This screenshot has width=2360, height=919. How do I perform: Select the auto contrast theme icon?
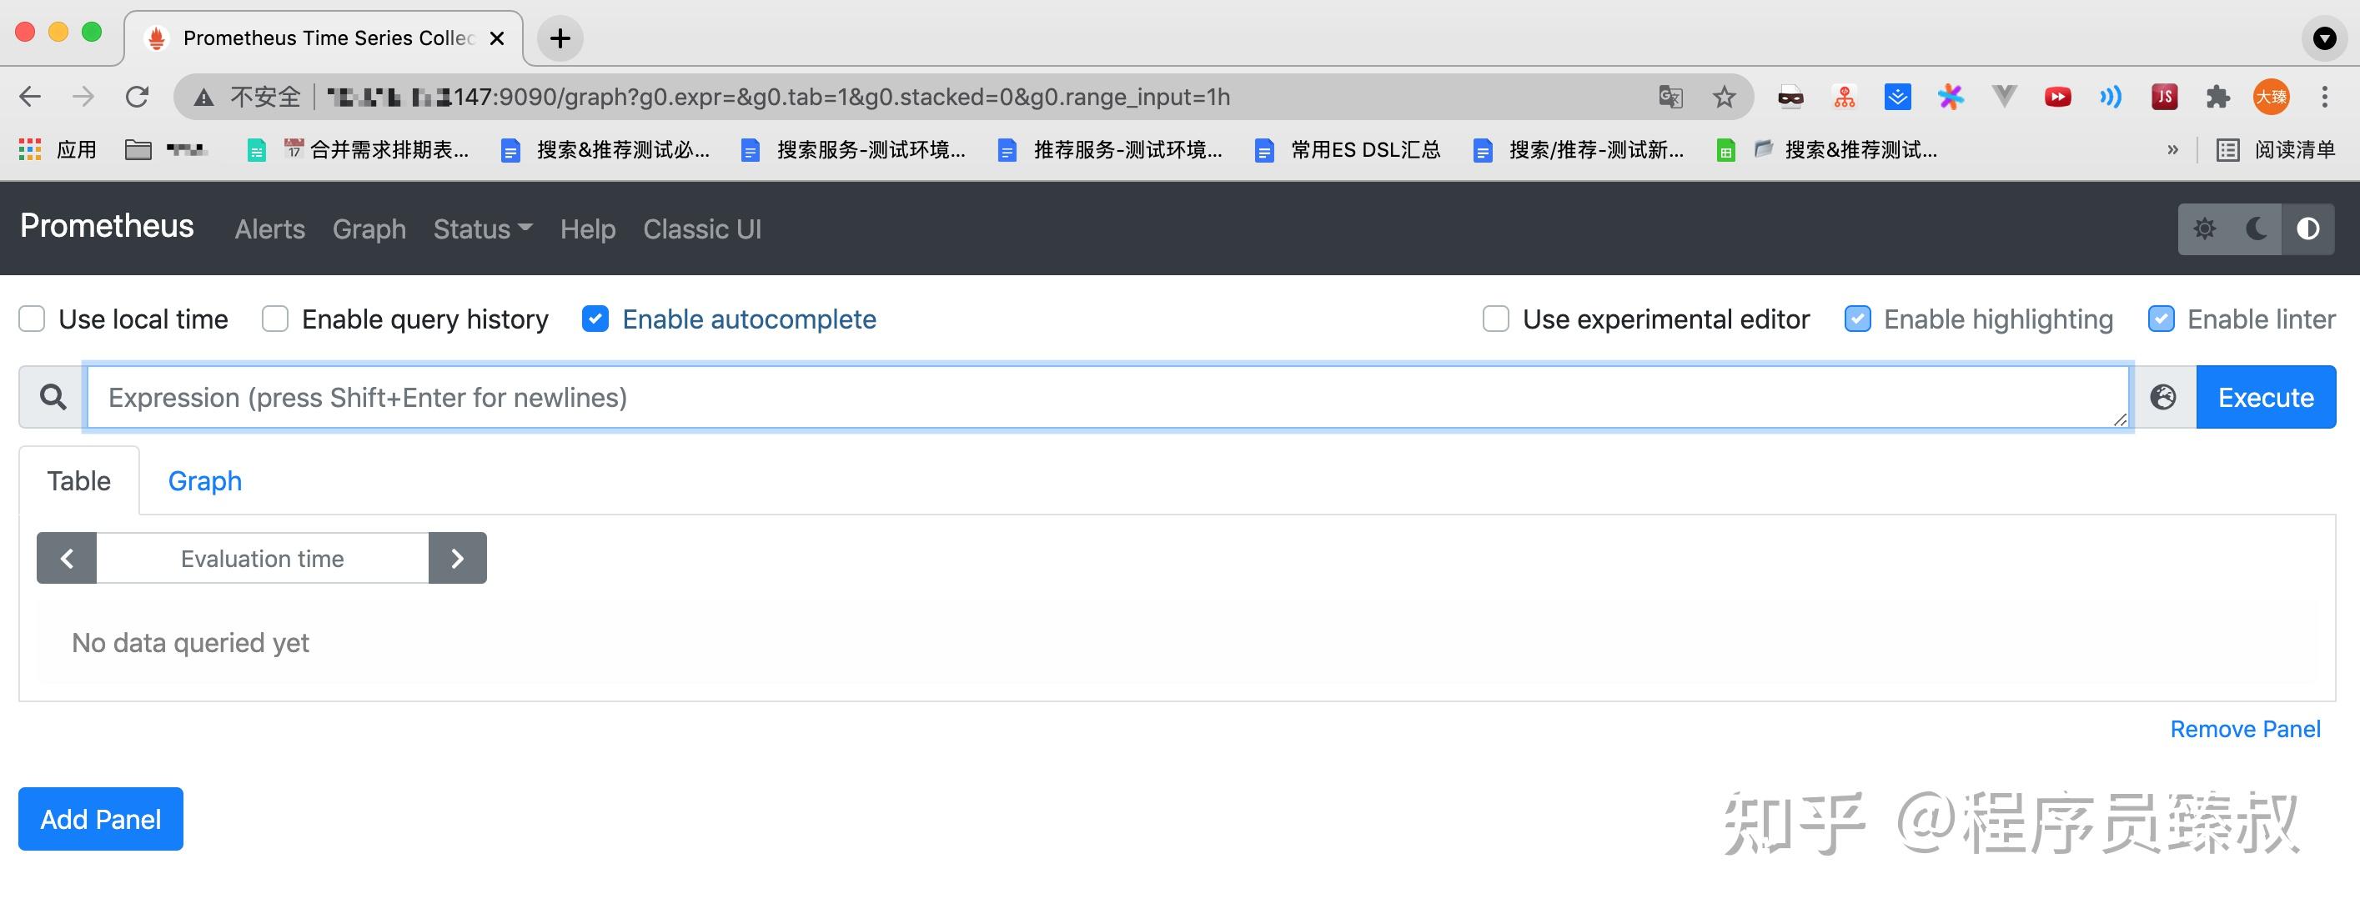pos(2307,228)
